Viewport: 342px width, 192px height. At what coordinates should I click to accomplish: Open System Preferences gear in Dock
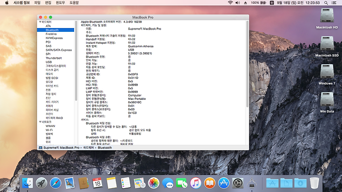(x=238, y=183)
